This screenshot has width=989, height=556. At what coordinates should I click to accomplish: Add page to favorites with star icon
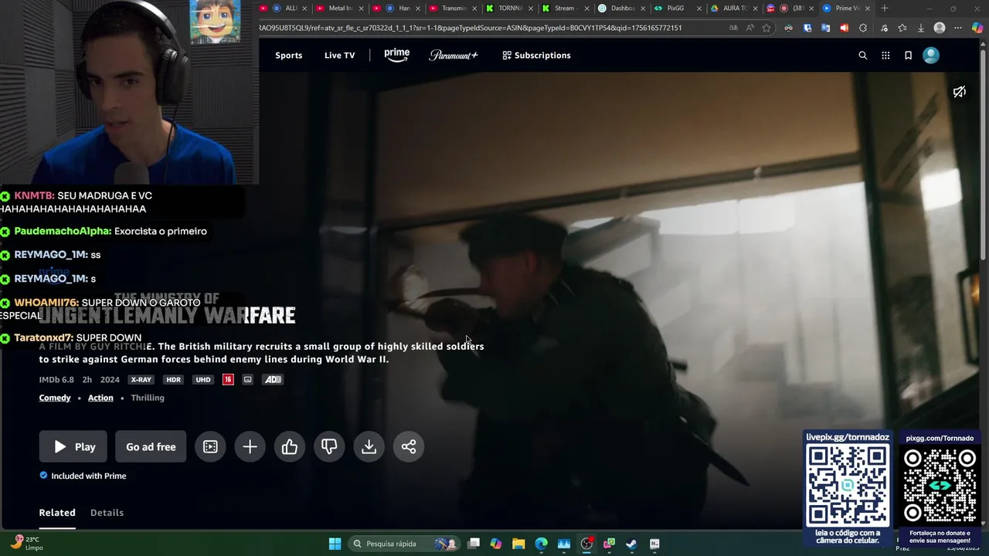(x=766, y=28)
